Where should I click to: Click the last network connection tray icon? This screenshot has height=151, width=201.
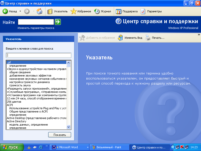point(187,147)
